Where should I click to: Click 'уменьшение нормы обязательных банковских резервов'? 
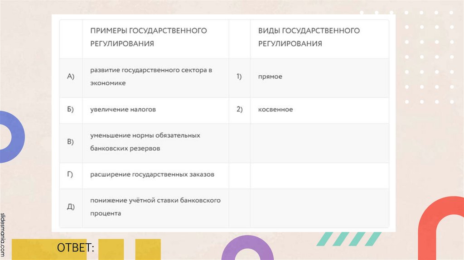(x=145, y=142)
